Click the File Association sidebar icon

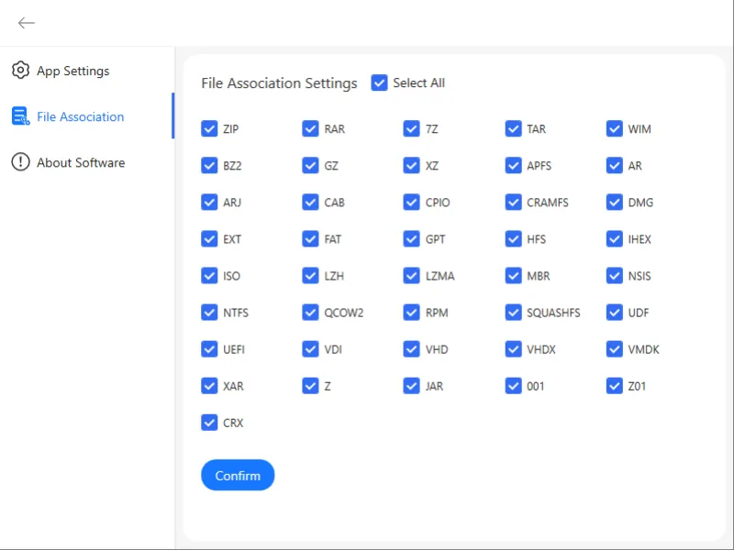[x=20, y=116]
